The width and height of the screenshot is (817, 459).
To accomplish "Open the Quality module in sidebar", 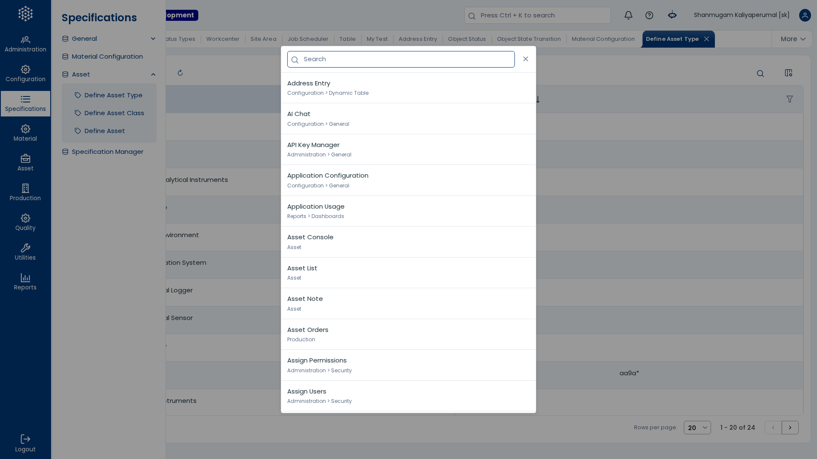I will [26, 223].
